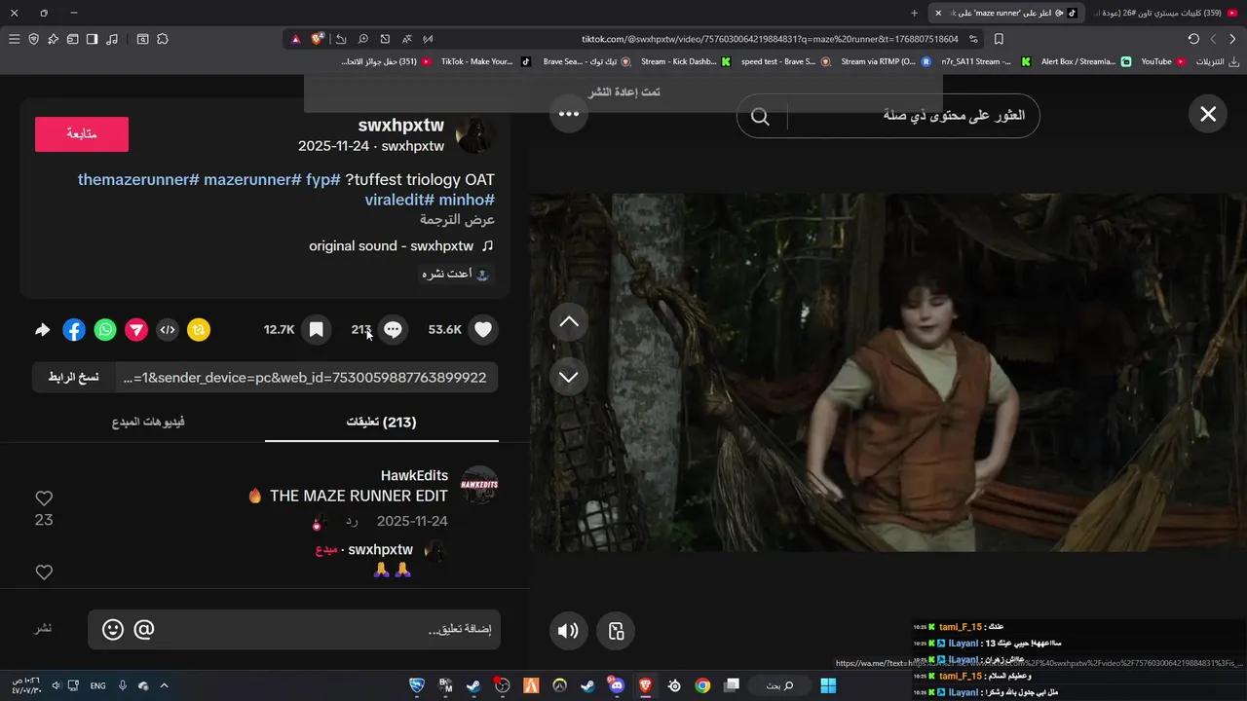This screenshot has height=701, width=1247.
Task: Insert a mention with the @ icon
Action: click(x=144, y=630)
